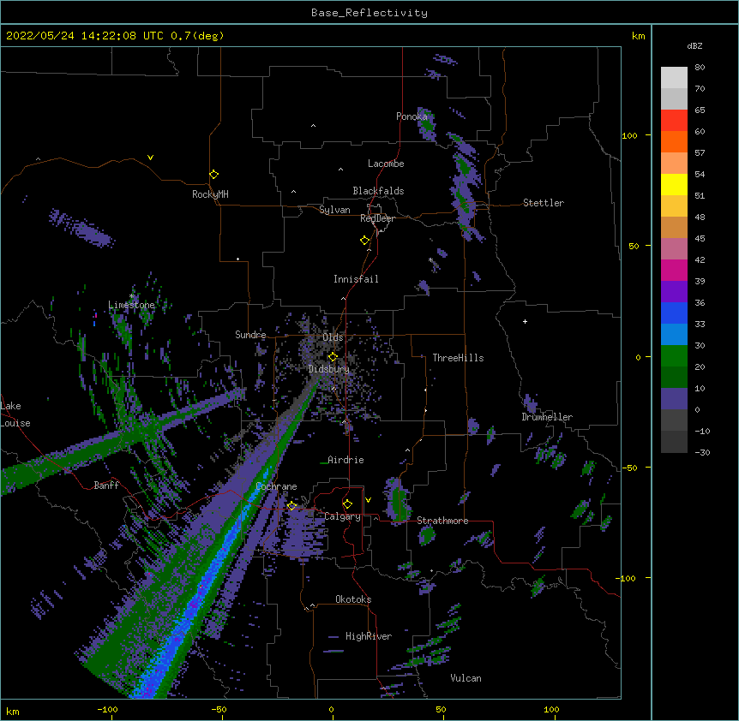Click the white plus marker east of ThreeHills
Viewport: 739px width, 721px height.
click(x=525, y=321)
